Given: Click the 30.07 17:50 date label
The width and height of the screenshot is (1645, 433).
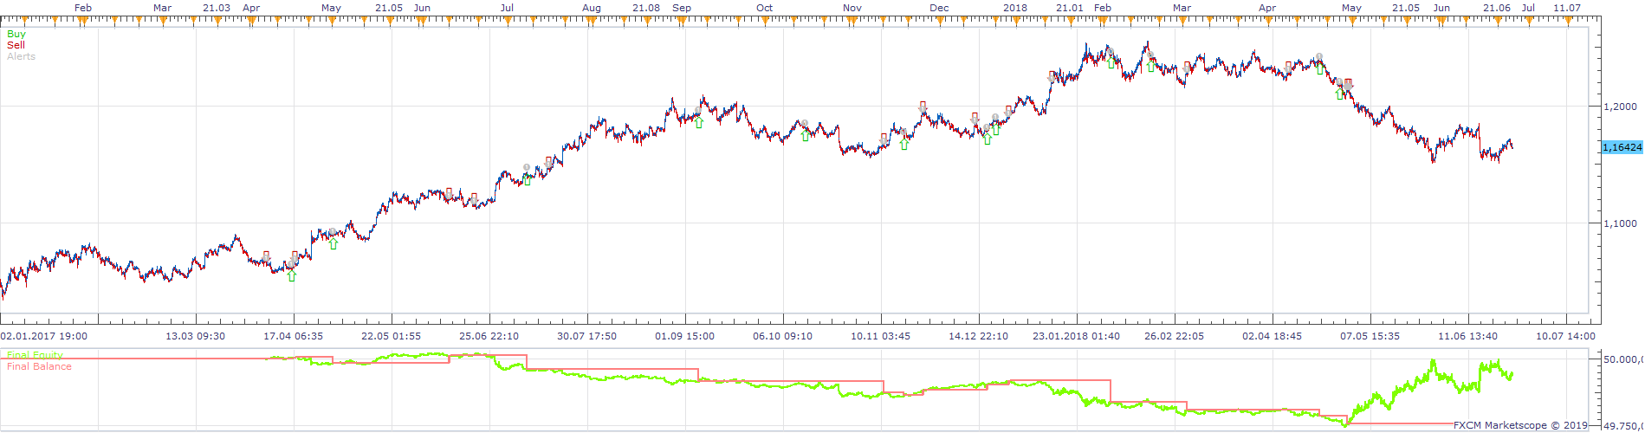Looking at the screenshot, I should click(587, 336).
